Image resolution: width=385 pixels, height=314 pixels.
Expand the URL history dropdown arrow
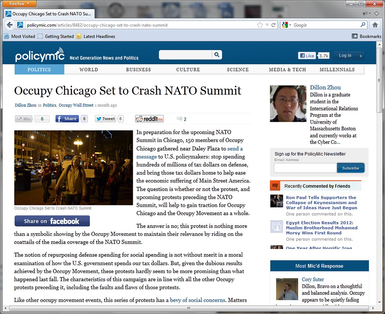267,25
